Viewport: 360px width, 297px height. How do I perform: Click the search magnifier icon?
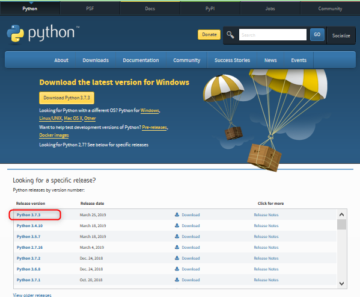click(230, 35)
